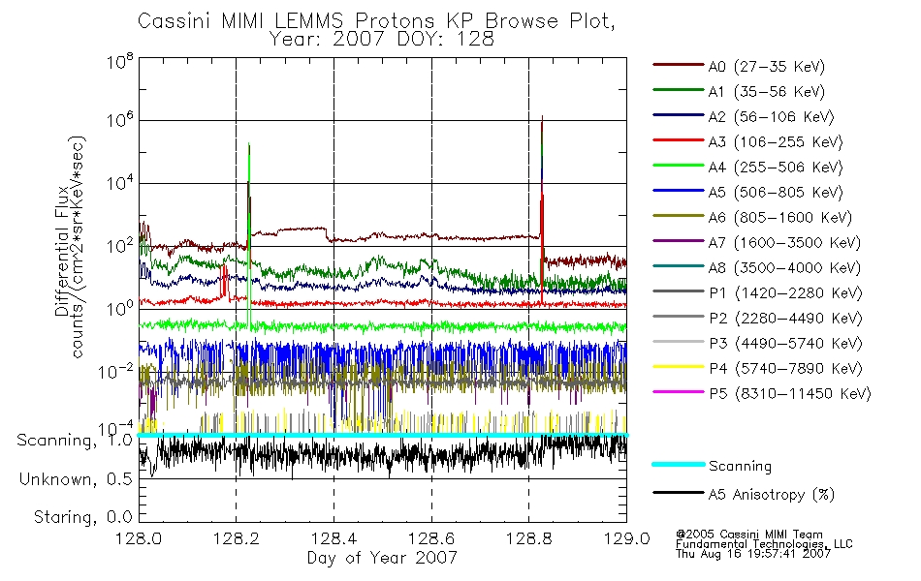This screenshot has height=581, width=921.
Task: Click the P2 (2280-4490 KeV) legend label
Action: coord(785,319)
